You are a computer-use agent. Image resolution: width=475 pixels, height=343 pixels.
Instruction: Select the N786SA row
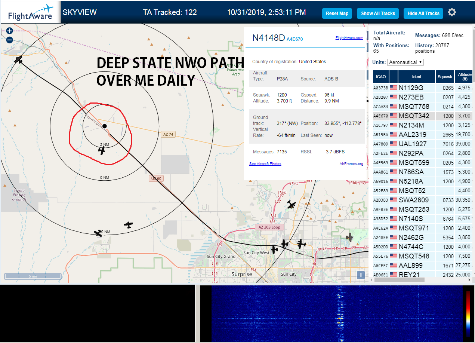423,172
